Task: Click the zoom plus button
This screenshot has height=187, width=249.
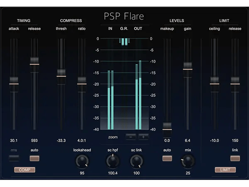Action: point(144,137)
